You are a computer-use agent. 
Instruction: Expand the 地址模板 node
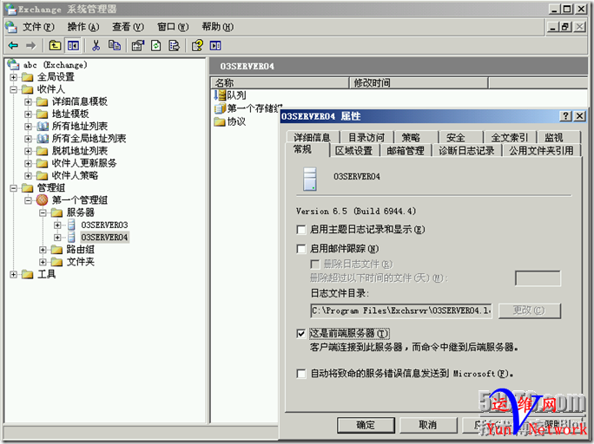click(x=28, y=114)
